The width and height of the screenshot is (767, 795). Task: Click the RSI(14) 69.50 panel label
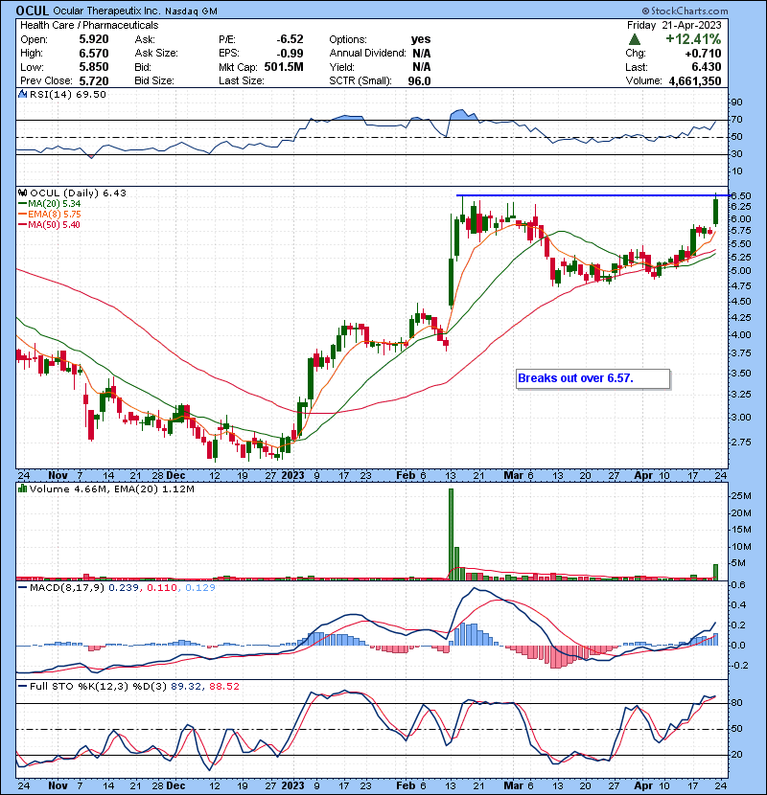tap(67, 94)
